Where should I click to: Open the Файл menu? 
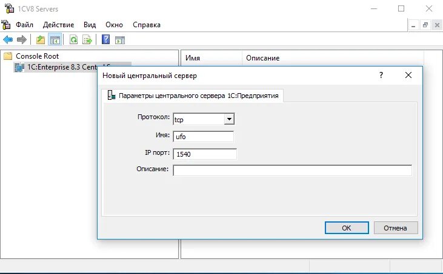pyautogui.click(x=24, y=25)
